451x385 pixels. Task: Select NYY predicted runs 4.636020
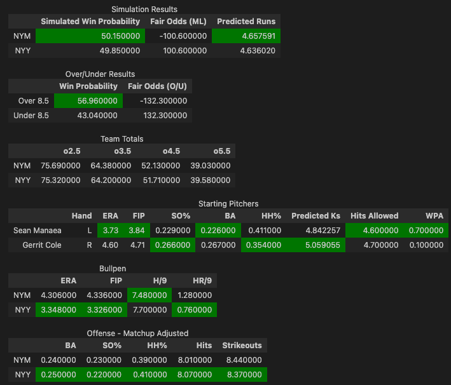click(246, 51)
